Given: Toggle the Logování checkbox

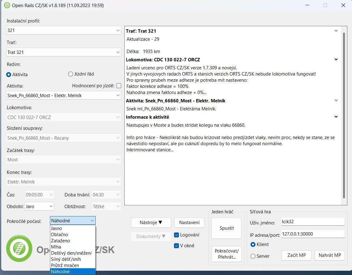Looking at the screenshot, I should [176, 235].
